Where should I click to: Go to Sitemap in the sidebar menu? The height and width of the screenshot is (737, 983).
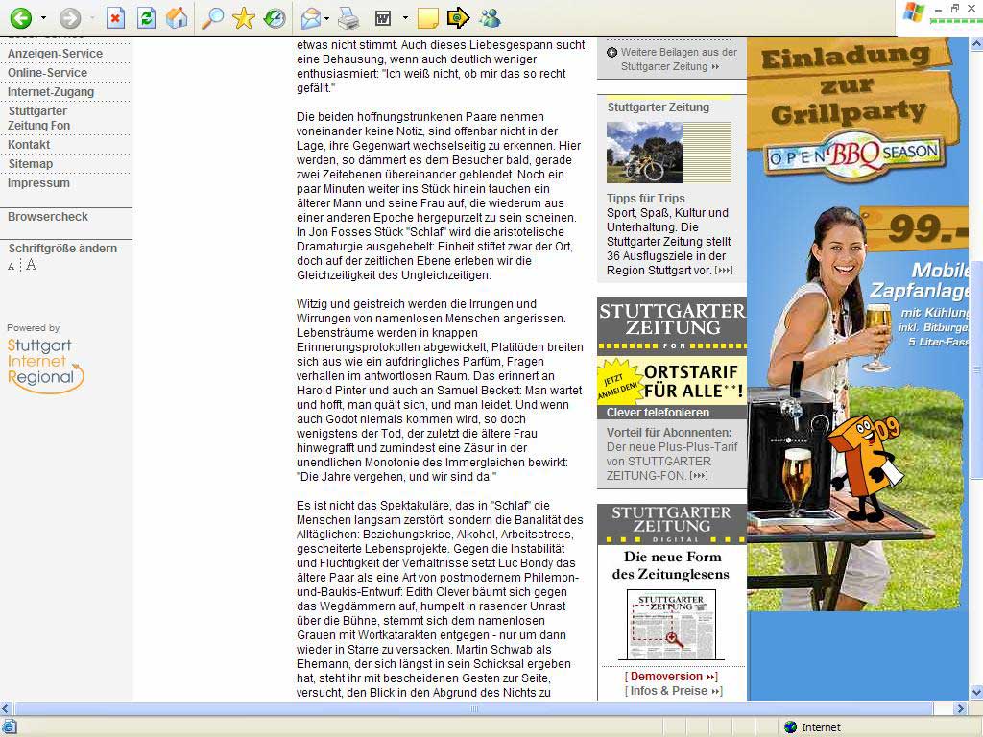31,164
